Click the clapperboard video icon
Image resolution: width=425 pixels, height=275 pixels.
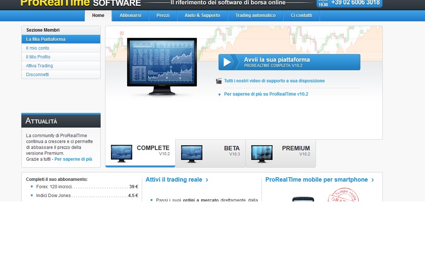[219, 81]
